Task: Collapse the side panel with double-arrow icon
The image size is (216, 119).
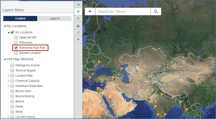Action: (78, 5)
